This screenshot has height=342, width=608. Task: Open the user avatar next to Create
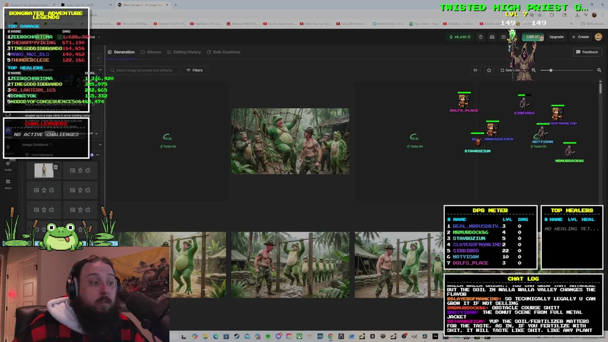[598, 37]
